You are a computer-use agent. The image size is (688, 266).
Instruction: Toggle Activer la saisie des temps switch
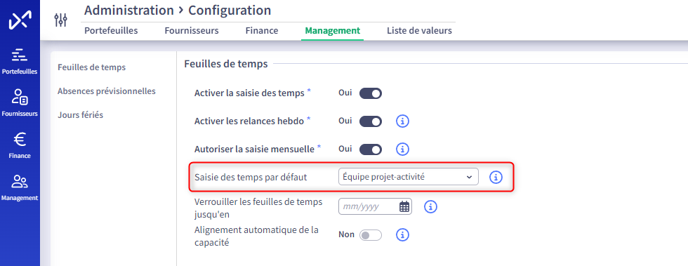(371, 93)
